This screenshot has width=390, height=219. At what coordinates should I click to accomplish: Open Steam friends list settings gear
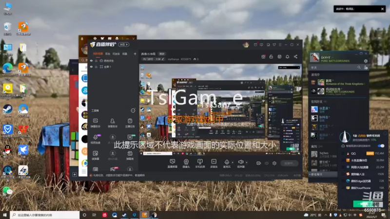366,61
